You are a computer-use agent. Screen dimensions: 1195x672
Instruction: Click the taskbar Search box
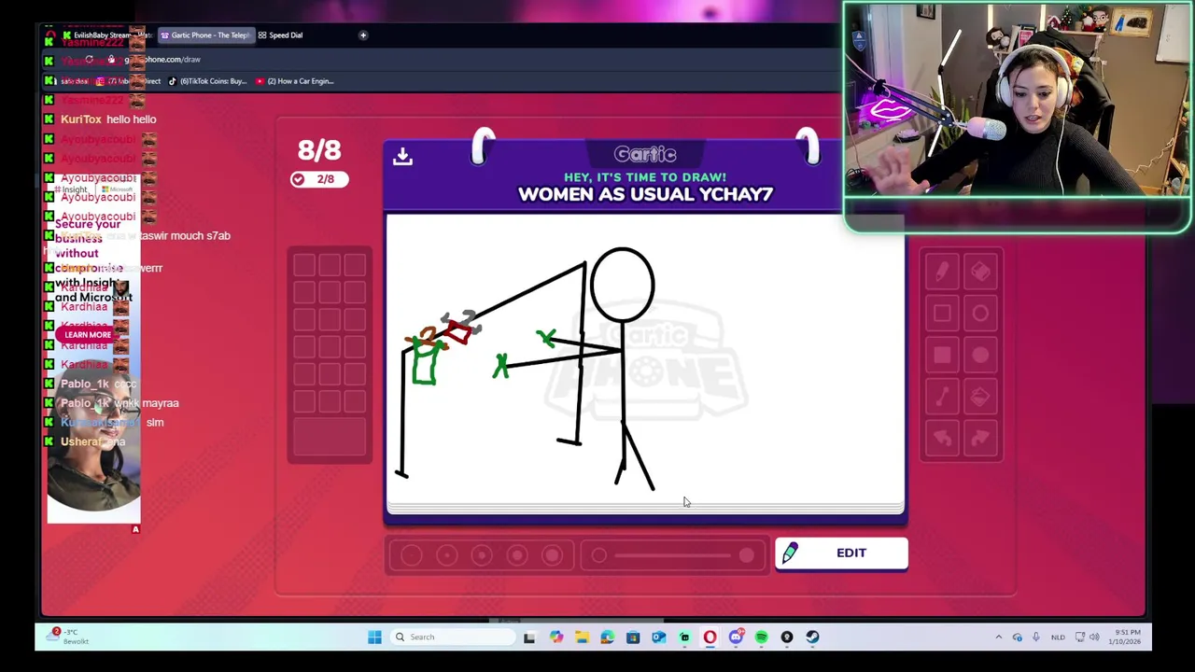click(x=454, y=637)
